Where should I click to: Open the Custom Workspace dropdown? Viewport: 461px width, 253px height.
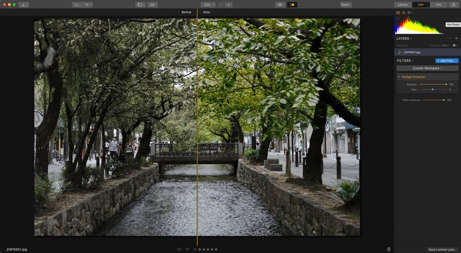(427, 68)
